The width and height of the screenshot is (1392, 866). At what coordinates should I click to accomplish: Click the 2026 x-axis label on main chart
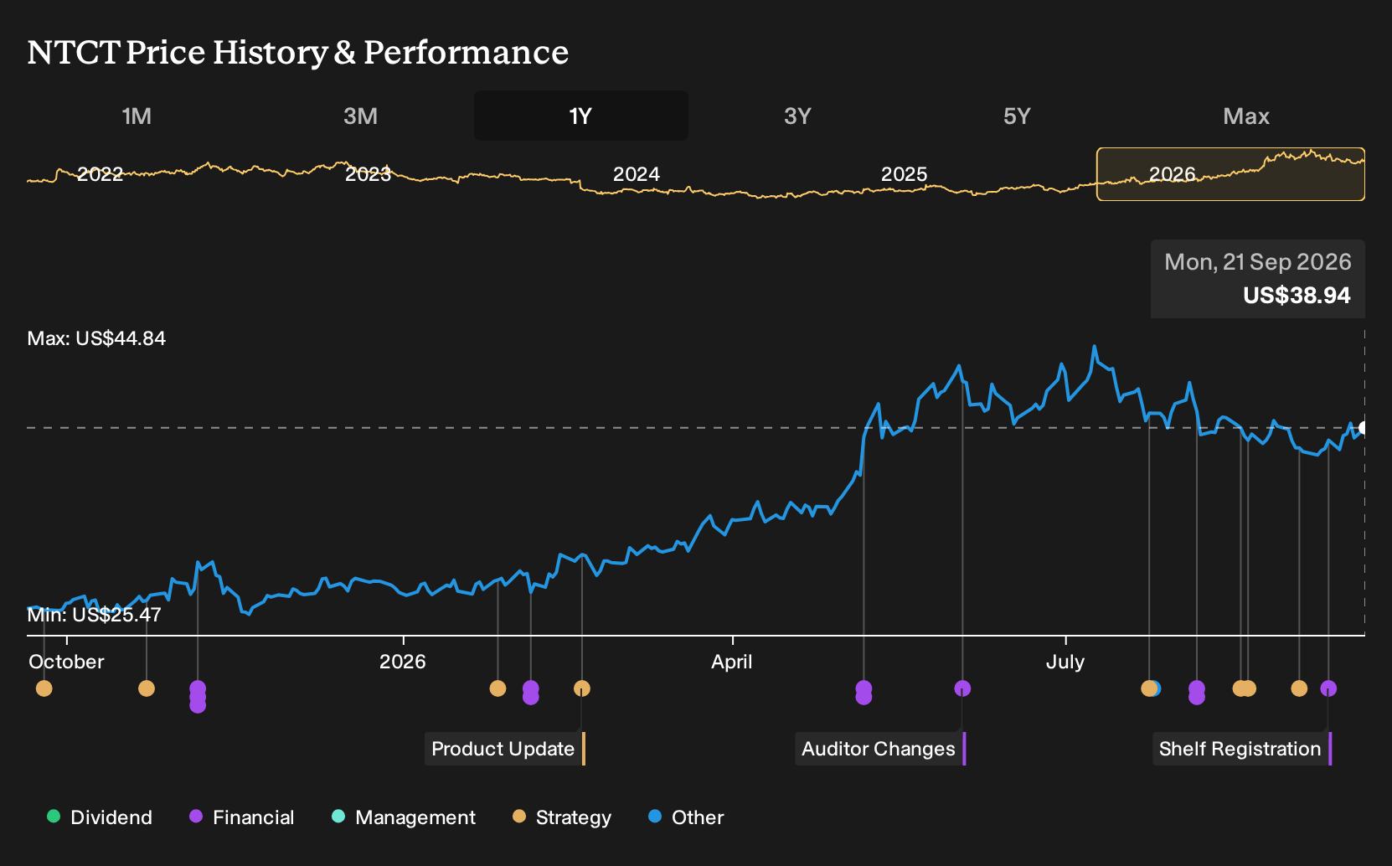403,662
